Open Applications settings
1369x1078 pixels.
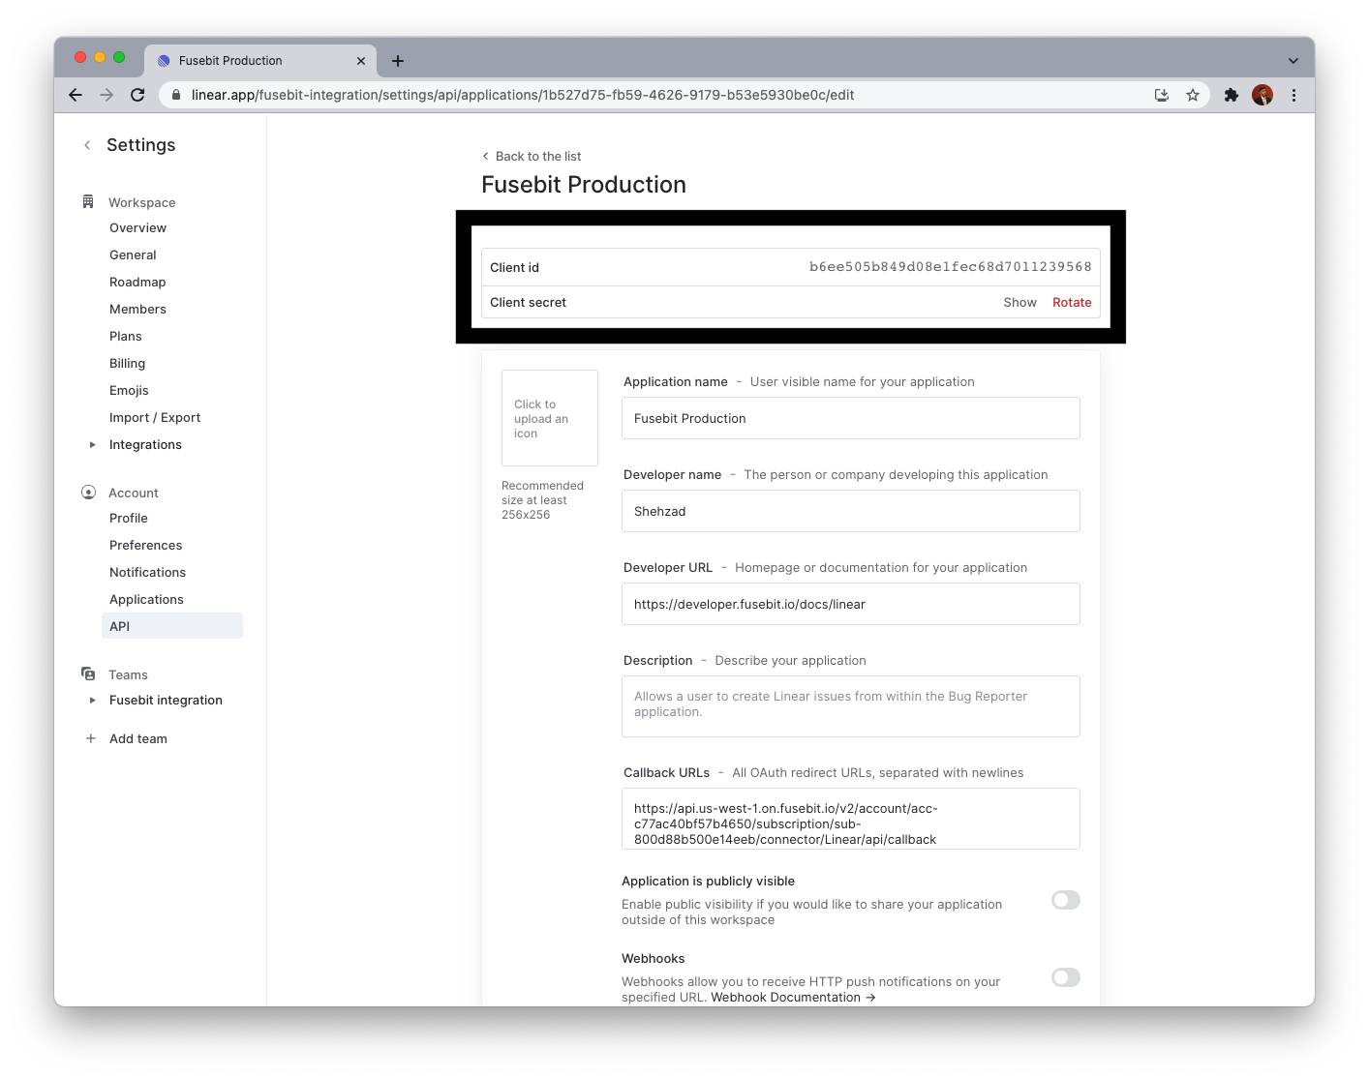(146, 600)
